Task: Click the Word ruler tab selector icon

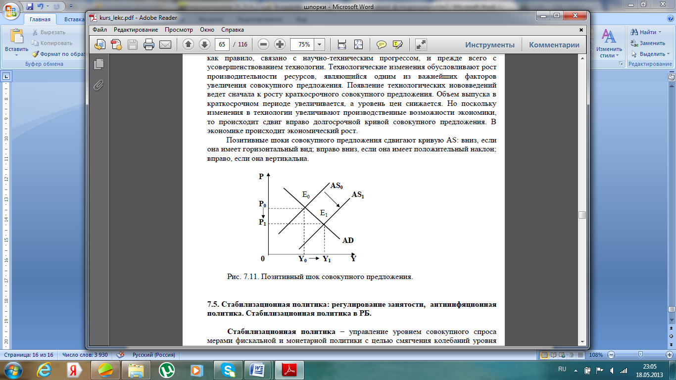Action: point(6,76)
